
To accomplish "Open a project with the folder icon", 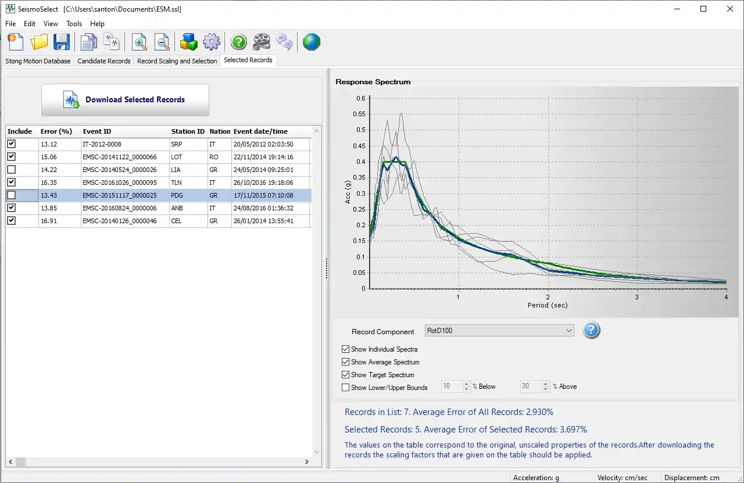I will click(x=39, y=42).
